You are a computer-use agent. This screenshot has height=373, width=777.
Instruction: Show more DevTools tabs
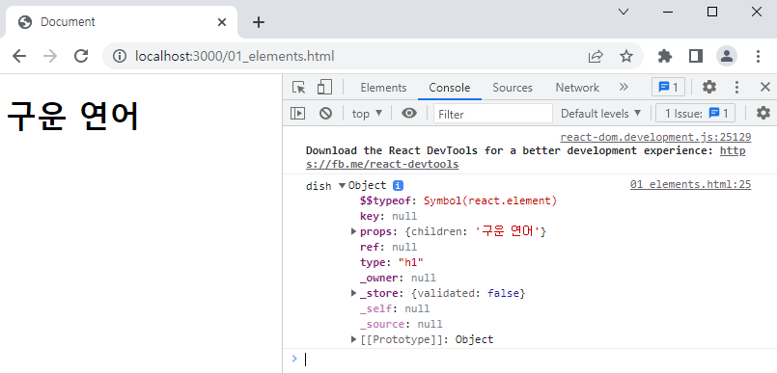pyautogui.click(x=624, y=88)
